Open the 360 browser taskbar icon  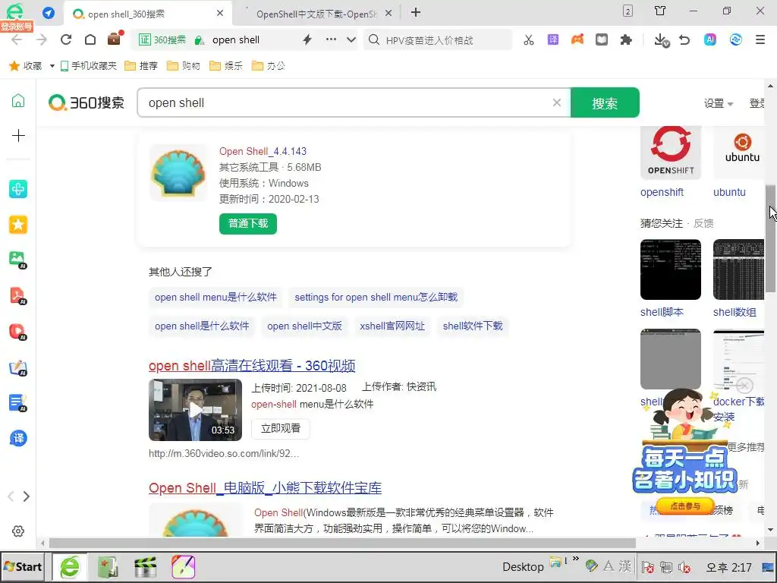(x=70, y=566)
